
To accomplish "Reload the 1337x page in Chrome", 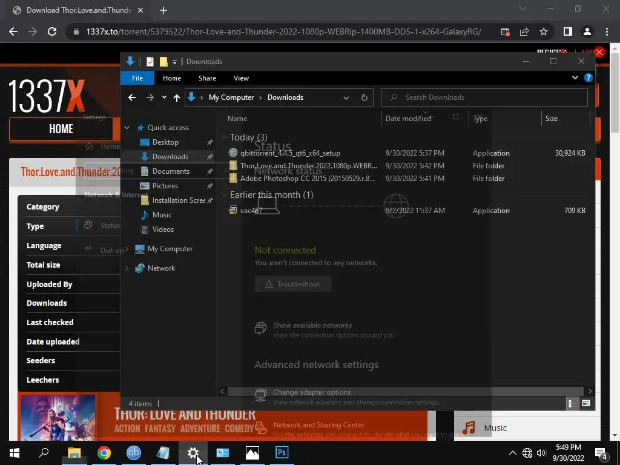I will click(x=52, y=31).
